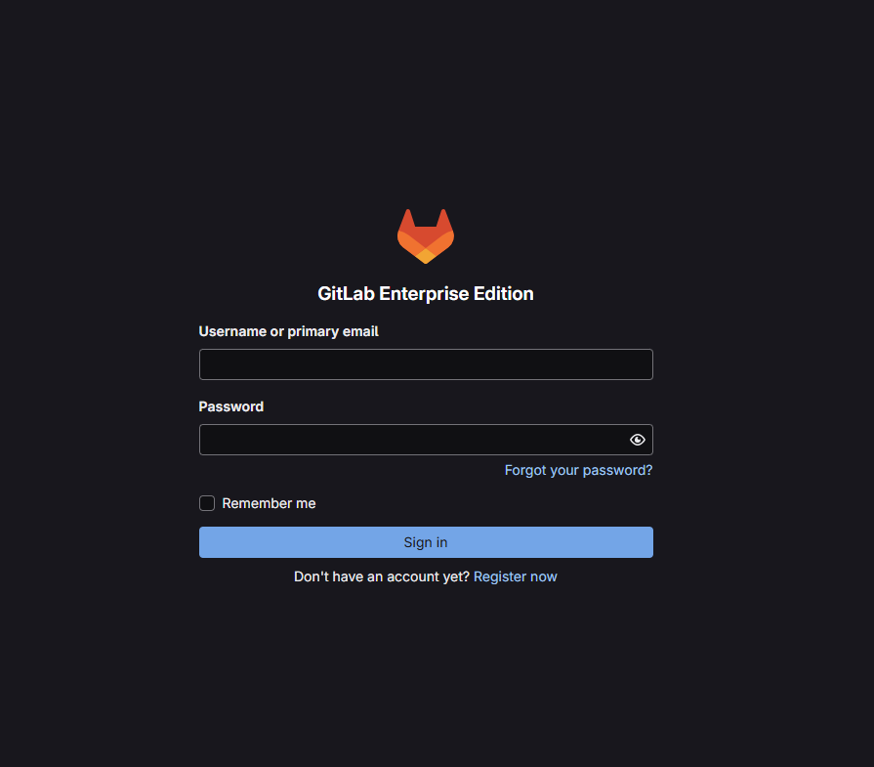Viewport: 874px width, 767px height.
Task: Submit with the blue Sign in button
Action: (x=426, y=542)
